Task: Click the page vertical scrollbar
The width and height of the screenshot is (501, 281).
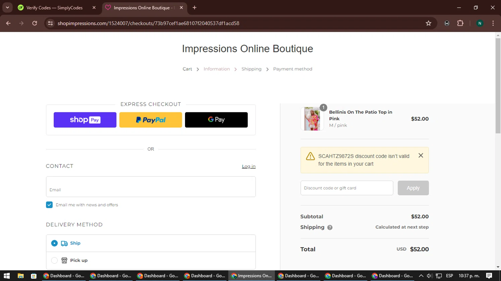Action: (x=498, y=86)
